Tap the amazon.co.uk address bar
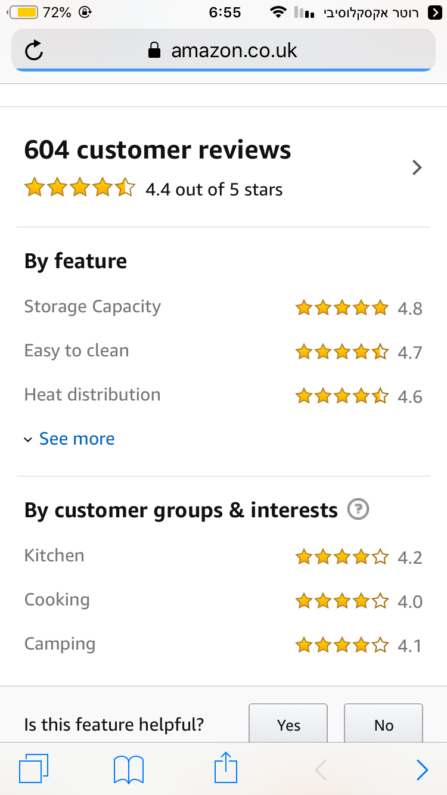The width and height of the screenshot is (447, 795). (234, 50)
